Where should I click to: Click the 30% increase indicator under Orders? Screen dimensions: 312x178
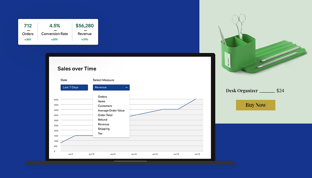(x=28, y=39)
